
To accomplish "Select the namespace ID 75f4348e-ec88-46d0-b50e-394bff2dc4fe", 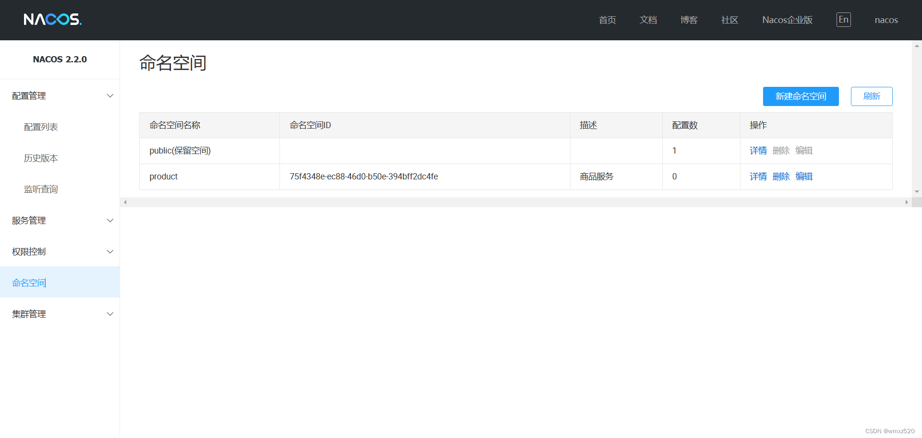I will pyautogui.click(x=364, y=177).
